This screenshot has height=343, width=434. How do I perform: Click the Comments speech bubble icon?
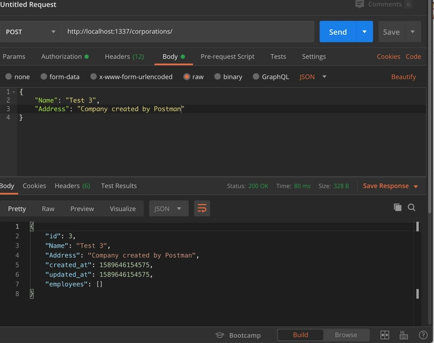[x=360, y=4]
